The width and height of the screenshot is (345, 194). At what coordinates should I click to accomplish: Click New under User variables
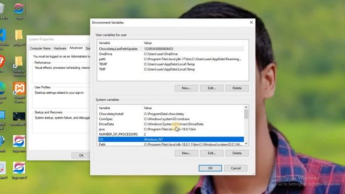coord(187,88)
